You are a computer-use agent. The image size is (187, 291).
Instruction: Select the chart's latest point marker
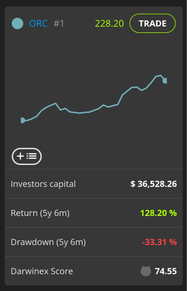click(x=165, y=81)
